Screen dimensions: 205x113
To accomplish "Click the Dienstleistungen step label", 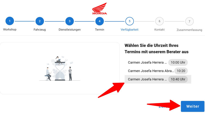I will pos(69,30).
